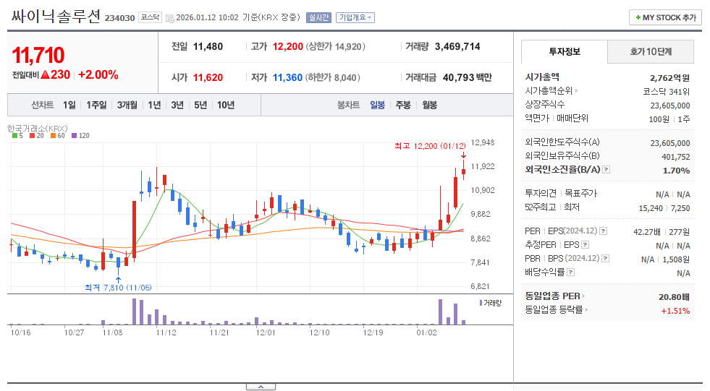Click the 외국인소진율 value 1.70%
This screenshot has height=391, width=710.
[677, 171]
